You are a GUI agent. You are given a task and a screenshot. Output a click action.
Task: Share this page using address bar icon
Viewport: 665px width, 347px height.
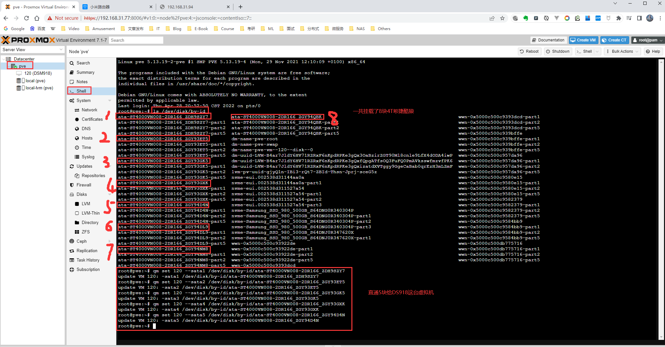492,18
